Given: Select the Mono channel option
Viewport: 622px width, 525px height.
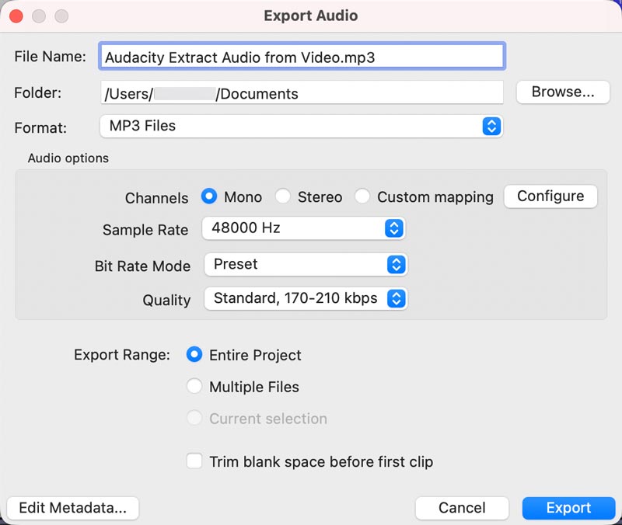Looking at the screenshot, I should pyautogui.click(x=209, y=196).
